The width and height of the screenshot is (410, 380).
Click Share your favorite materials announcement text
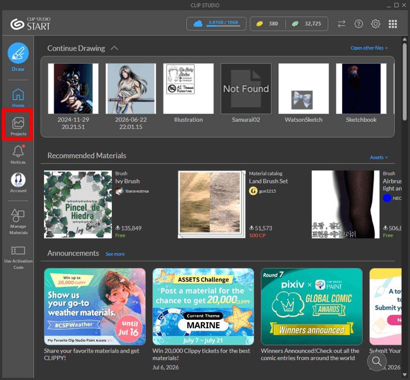91,354
